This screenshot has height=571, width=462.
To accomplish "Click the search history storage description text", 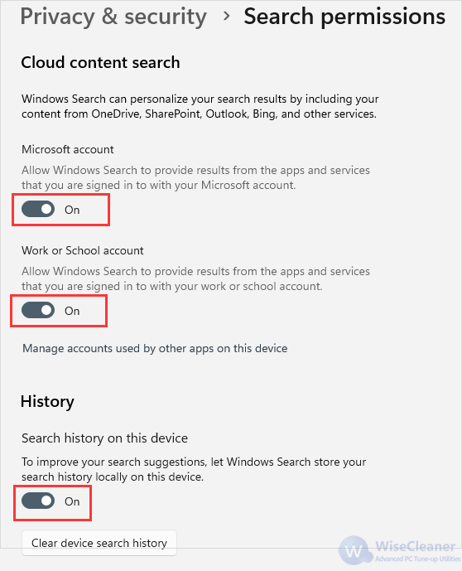I will tap(194, 469).
